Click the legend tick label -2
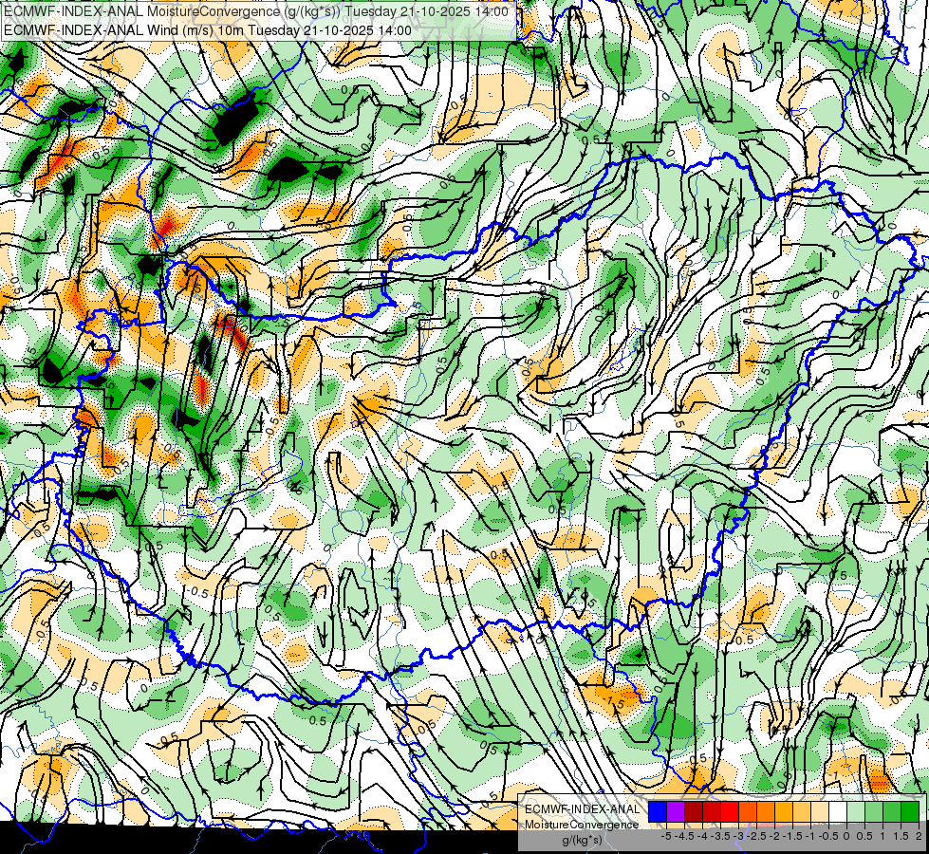Image resolution: width=929 pixels, height=854 pixels. (x=774, y=836)
